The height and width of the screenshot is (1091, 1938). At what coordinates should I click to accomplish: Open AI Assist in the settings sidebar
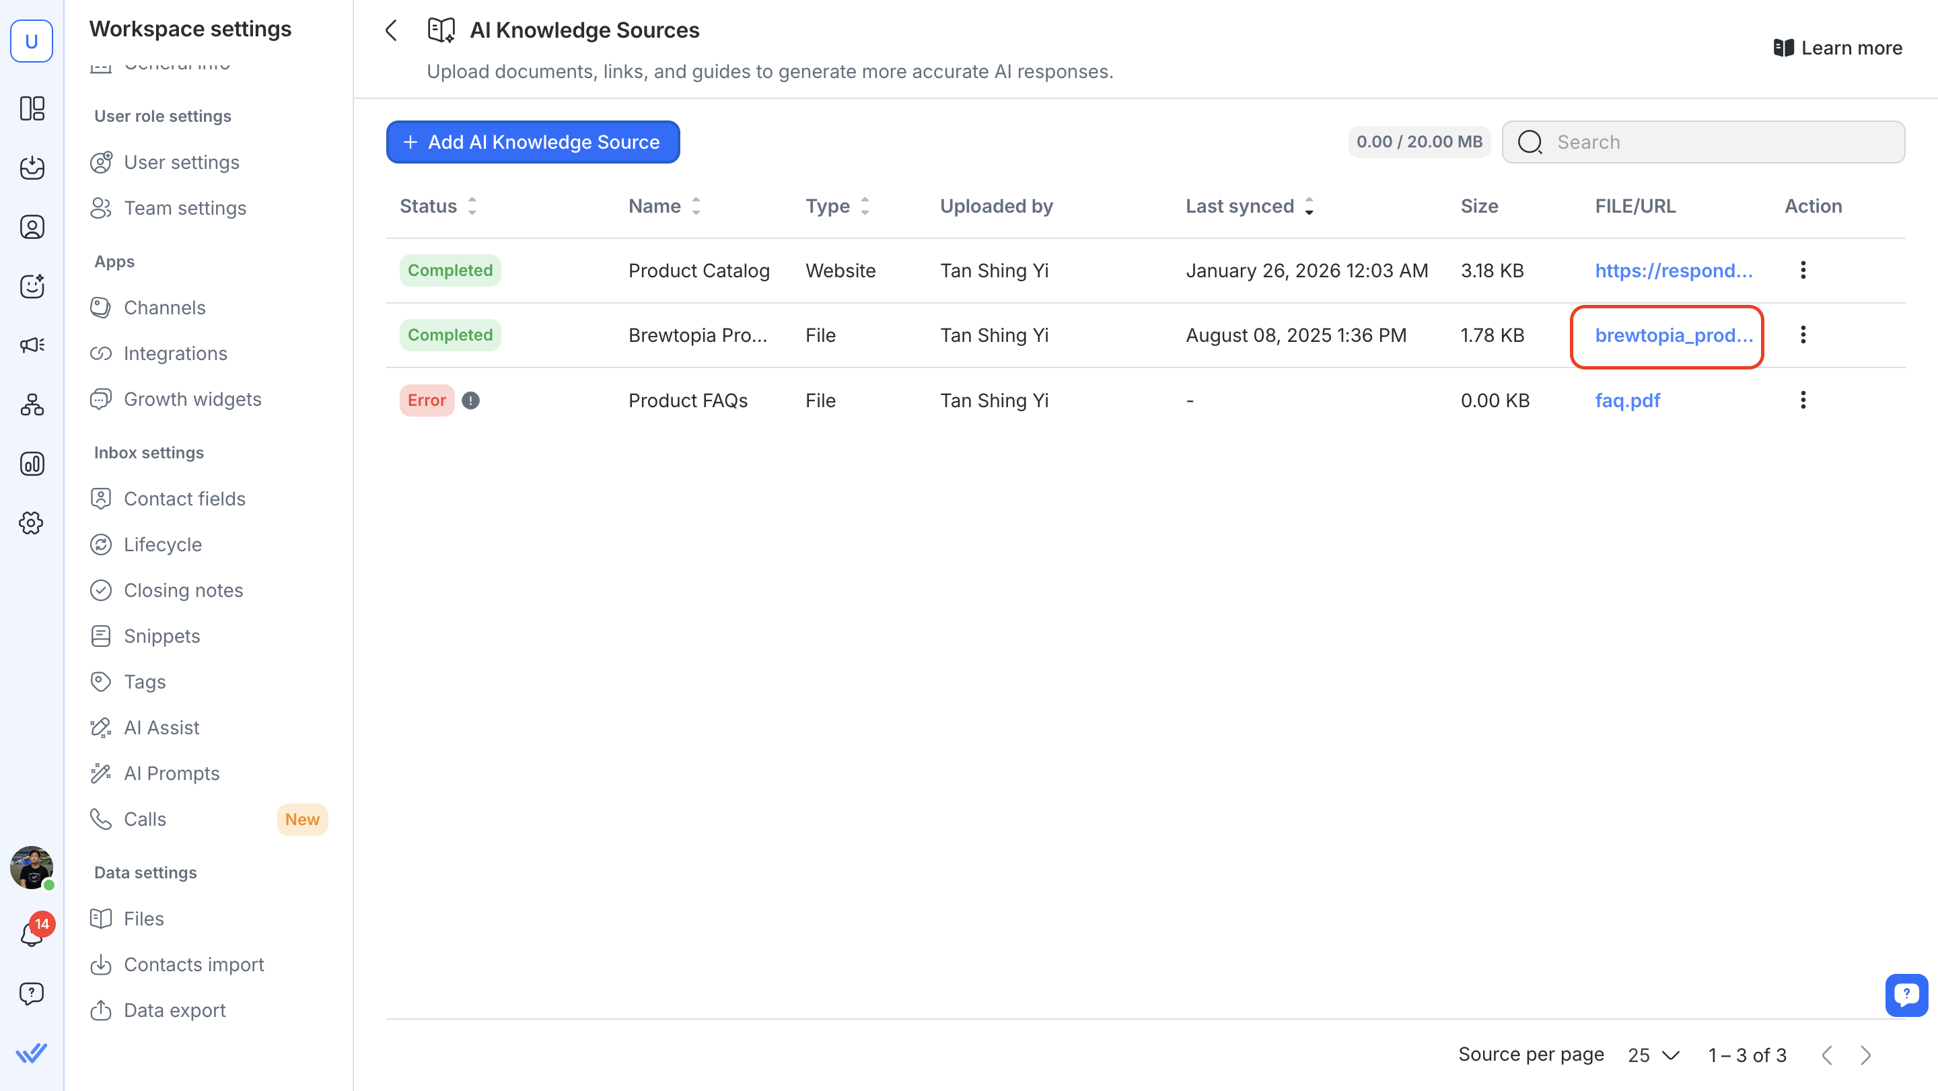click(161, 728)
